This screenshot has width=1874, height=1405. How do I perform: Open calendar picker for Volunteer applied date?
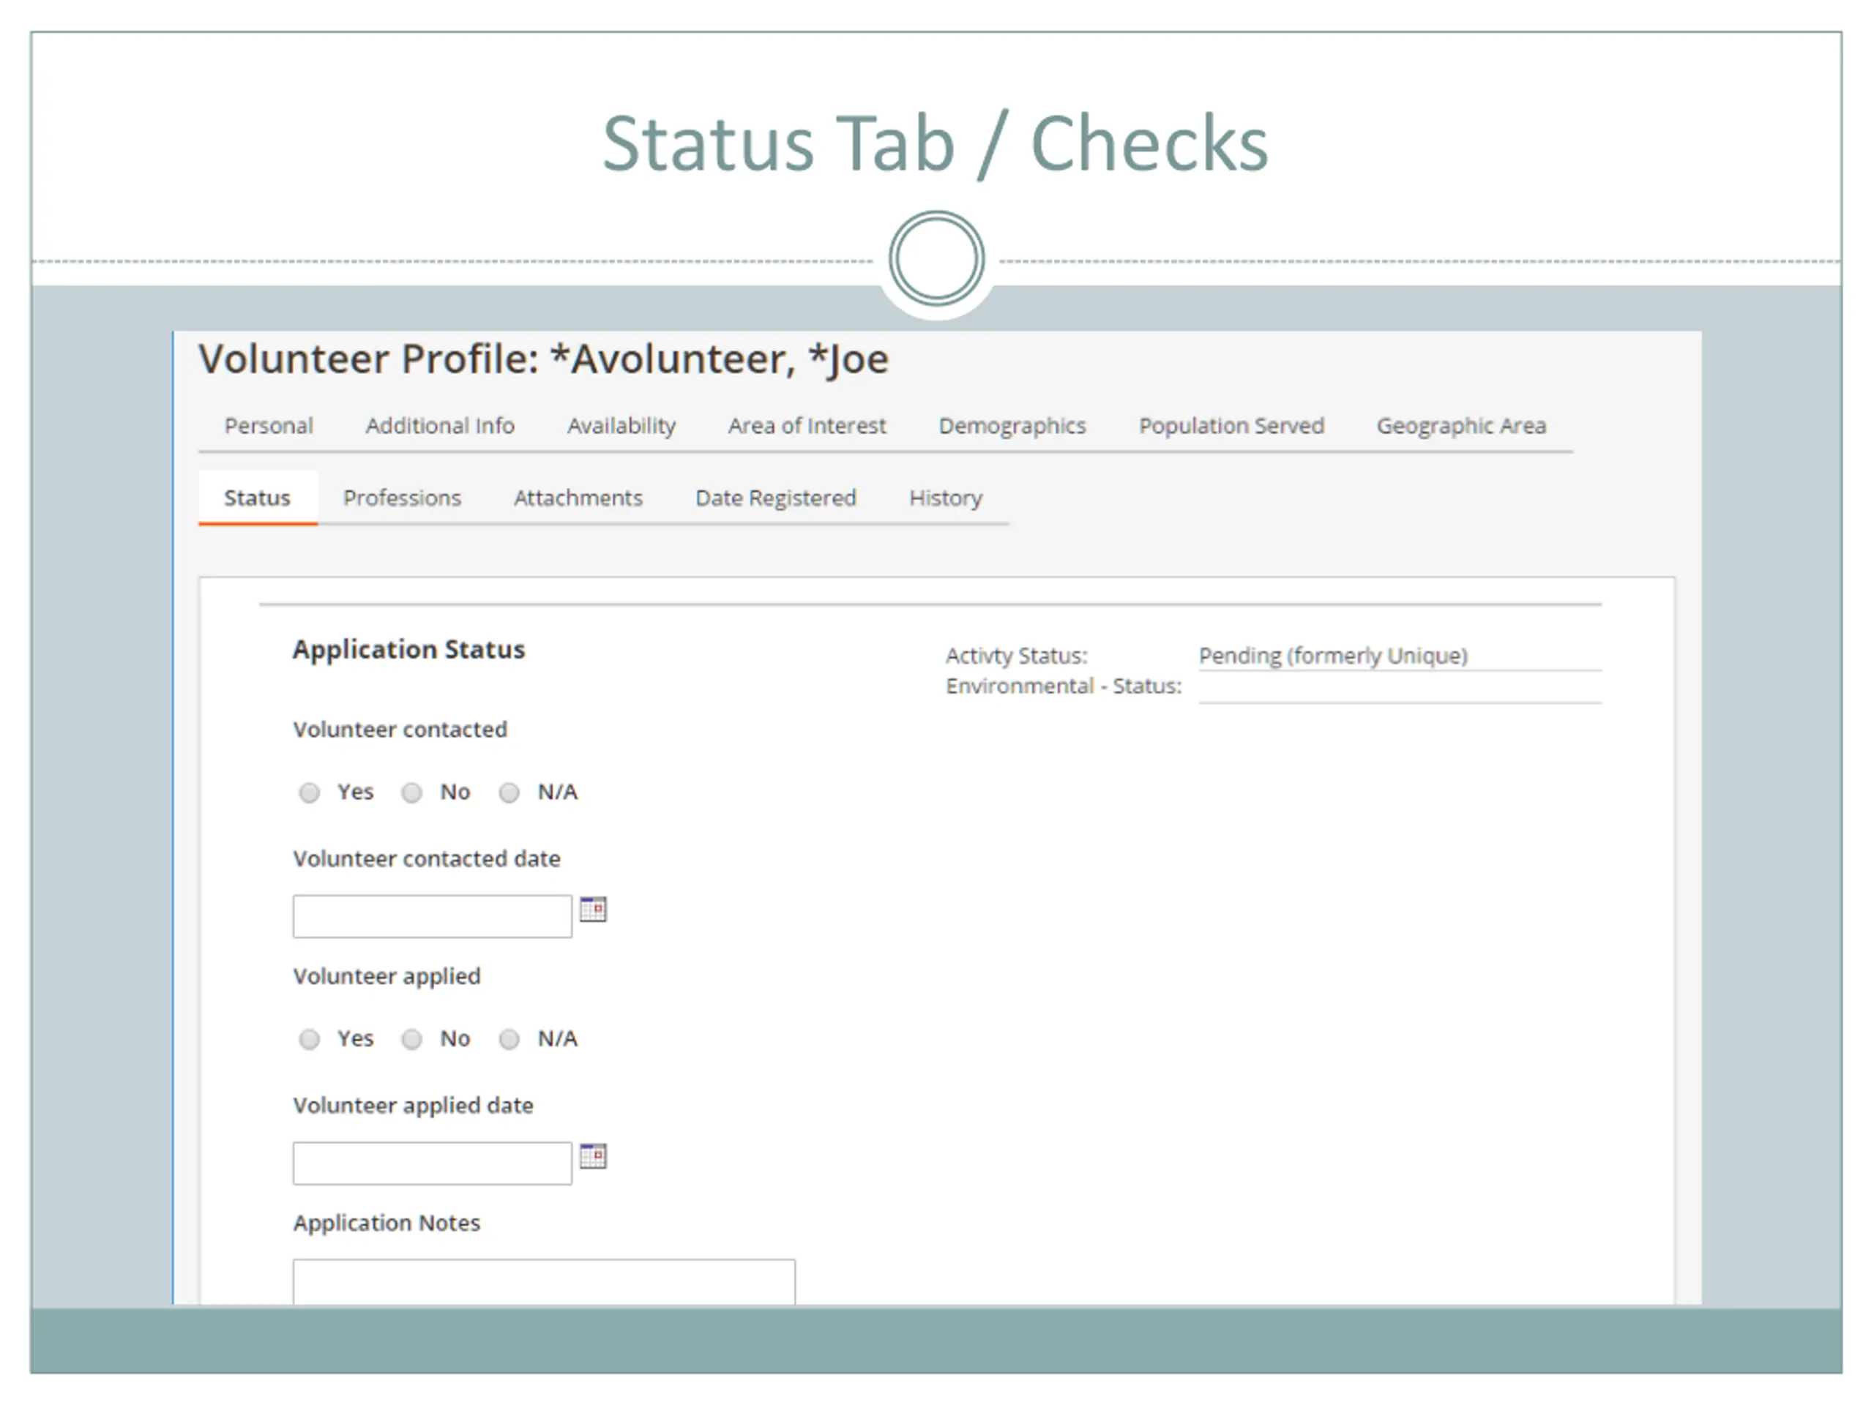point(593,1156)
